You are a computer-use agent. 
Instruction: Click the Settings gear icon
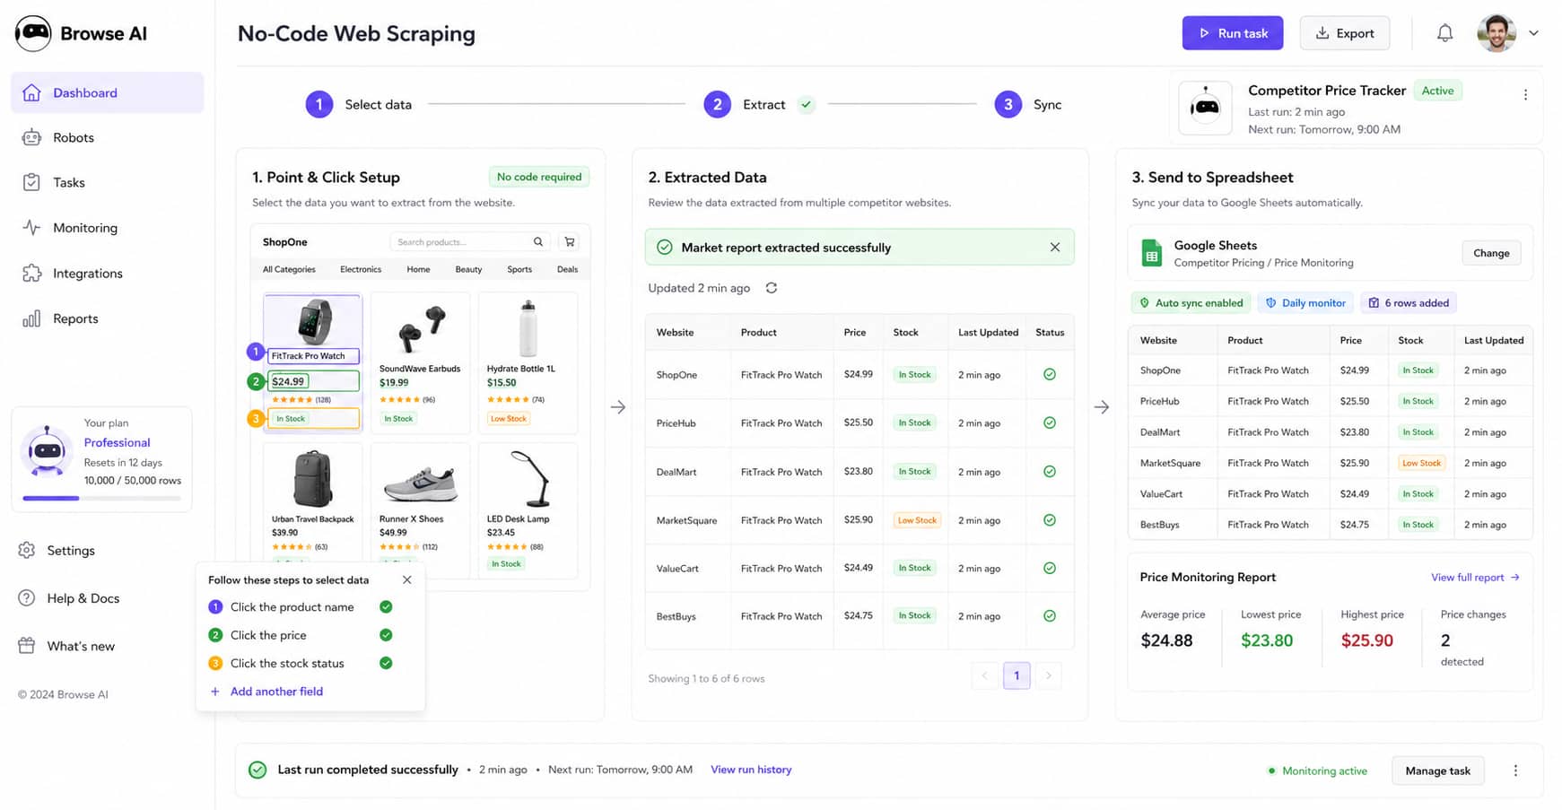pyautogui.click(x=27, y=550)
